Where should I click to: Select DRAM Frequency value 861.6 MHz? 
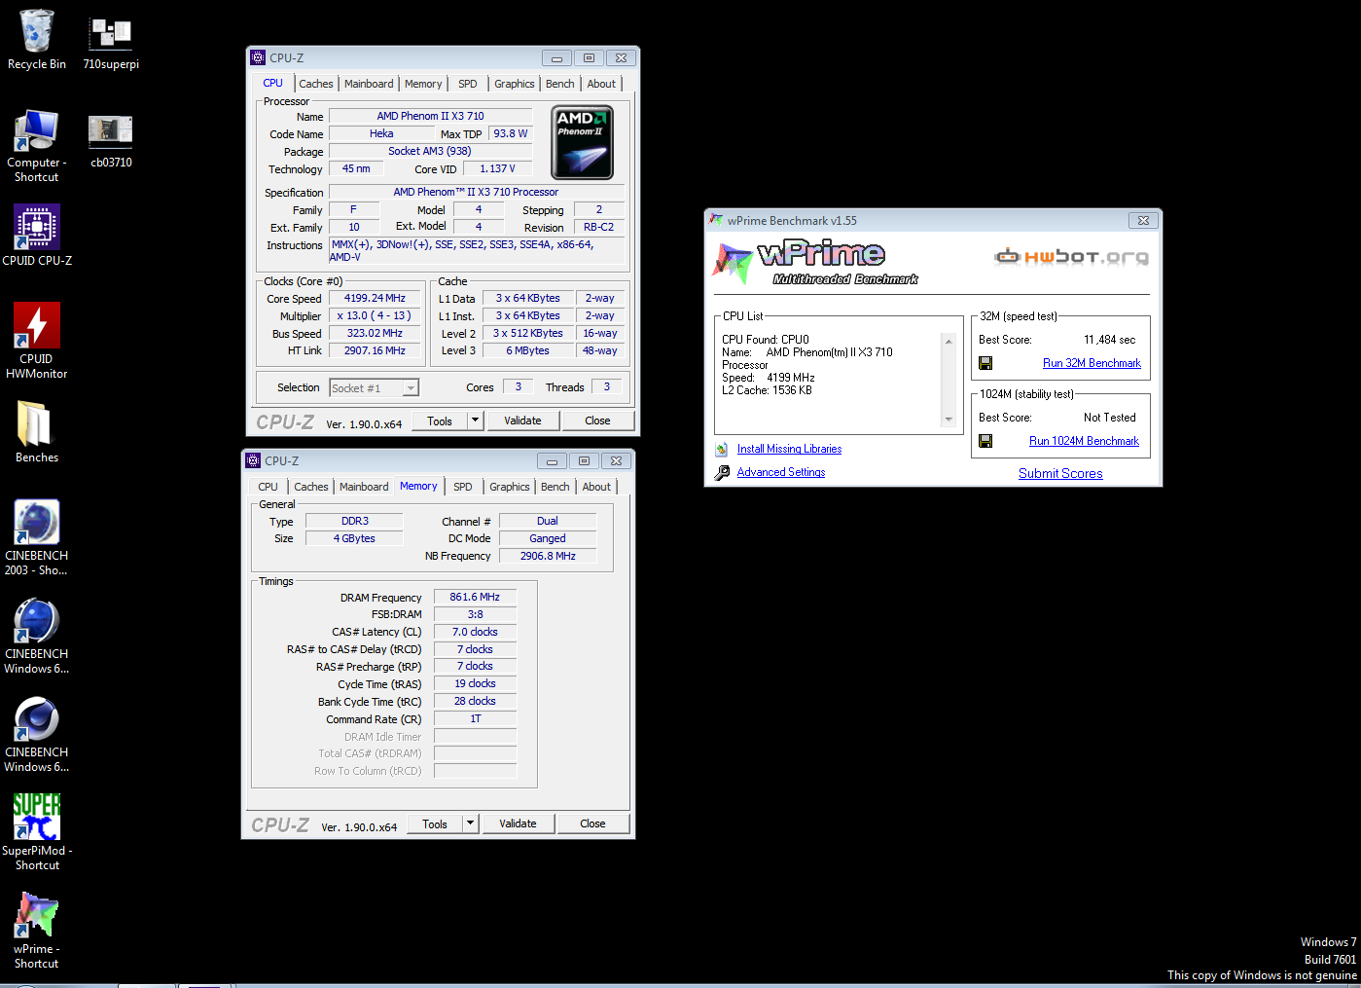click(x=475, y=597)
